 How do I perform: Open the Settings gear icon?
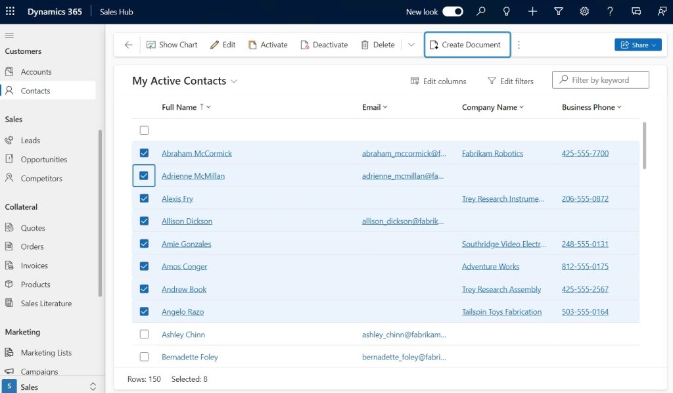584,12
